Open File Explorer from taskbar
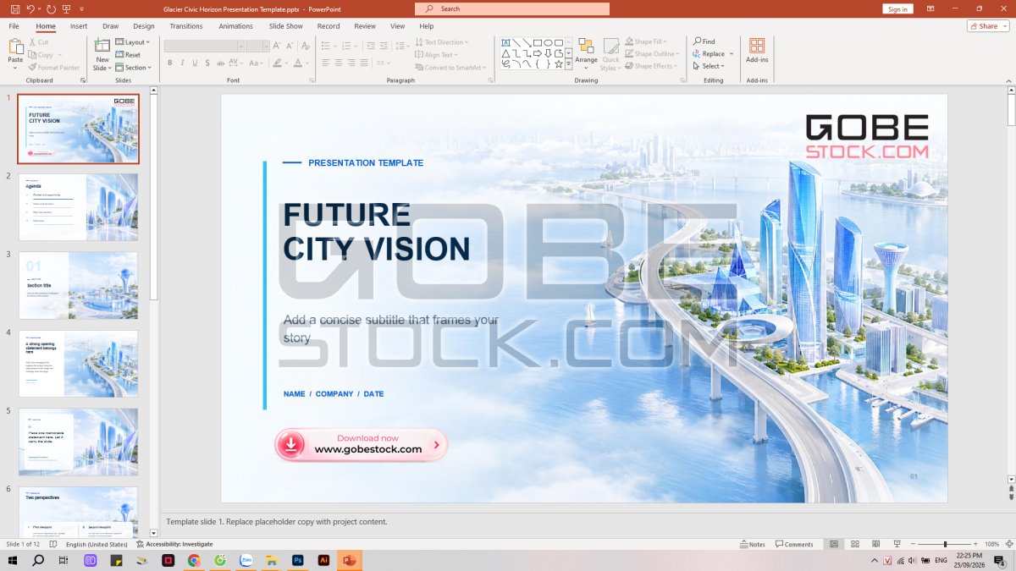The image size is (1016, 571). [271, 560]
